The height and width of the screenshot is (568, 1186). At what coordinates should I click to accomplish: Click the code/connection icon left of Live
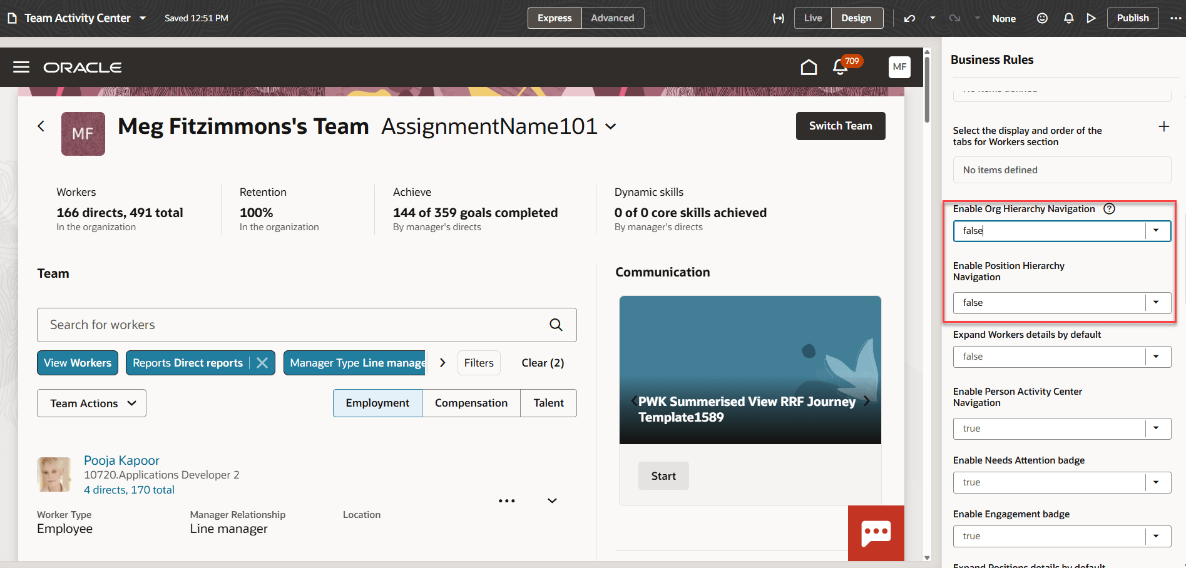pos(779,18)
